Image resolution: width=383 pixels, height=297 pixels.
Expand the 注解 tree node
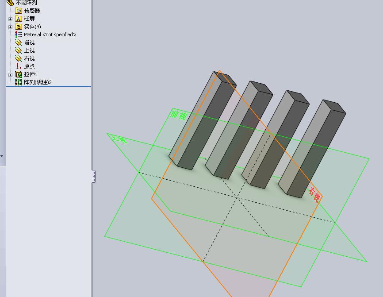tap(10, 19)
